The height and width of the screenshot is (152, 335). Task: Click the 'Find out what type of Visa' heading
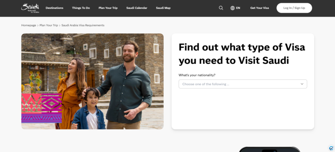pyautogui.click(x=242, y=54)
